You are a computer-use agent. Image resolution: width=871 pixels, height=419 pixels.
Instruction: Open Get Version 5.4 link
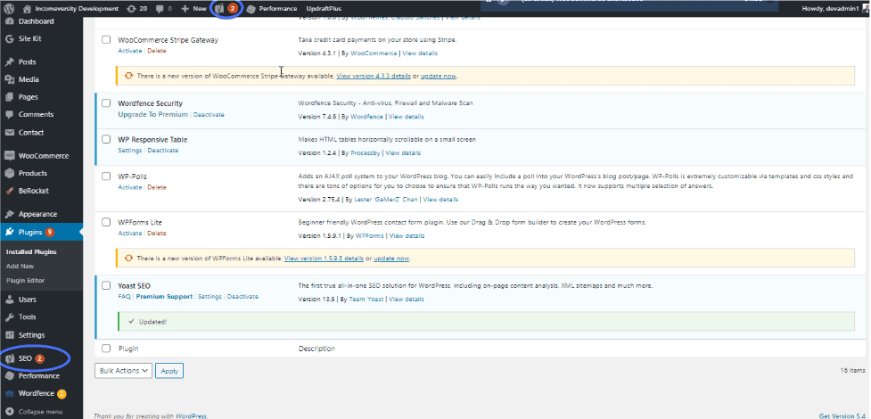click(x=843, y=415)
